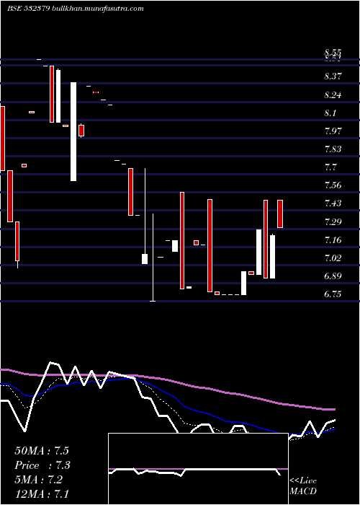The image size is (360, 505).
Task: Click the 7.7 price level label
Action: coord(330,167)
